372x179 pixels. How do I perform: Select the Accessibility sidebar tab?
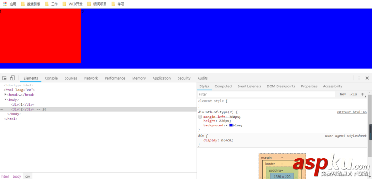pyautogui.click(x=332, y=86)
